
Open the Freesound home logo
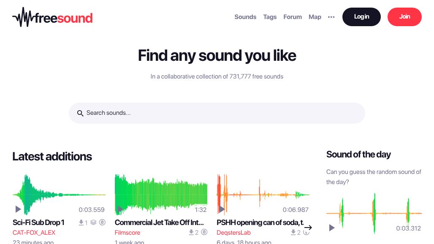click(x=53, y=17)
